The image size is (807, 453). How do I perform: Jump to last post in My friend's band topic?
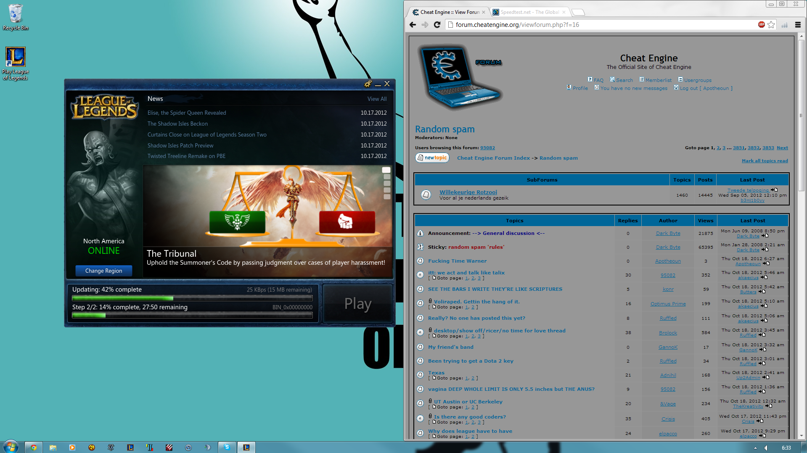click(763, 350)
